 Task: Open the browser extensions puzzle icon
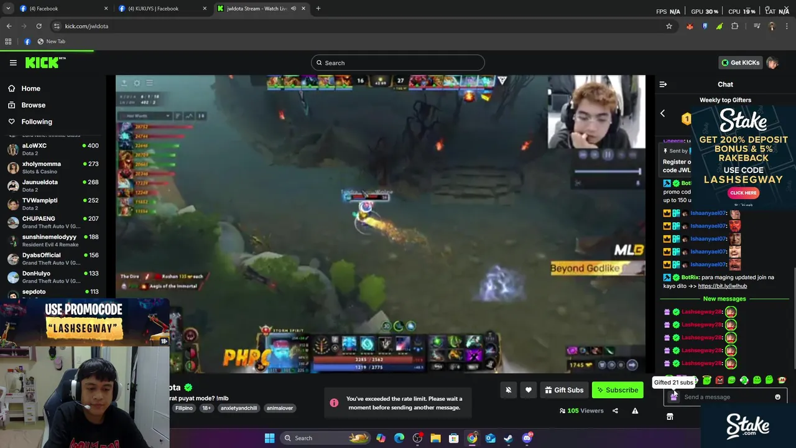pyautogui.click(x=734, y=26)
